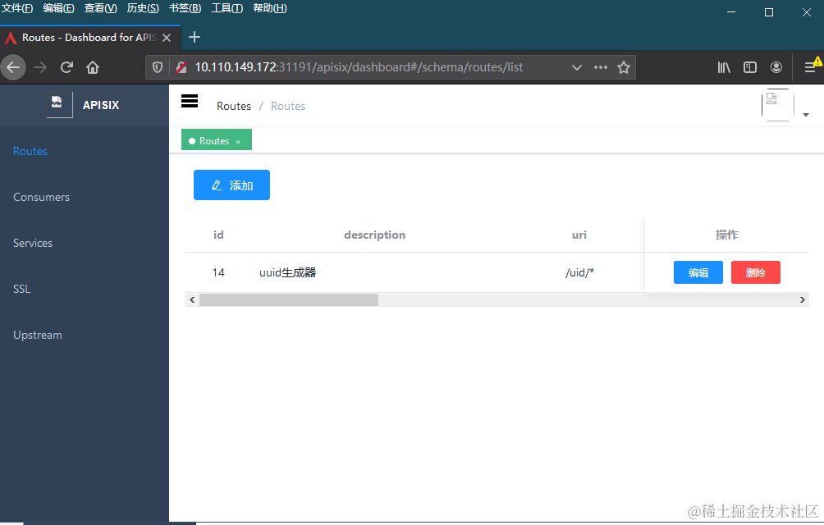
Task: Click the 操作 column header
Action: pyautogui.click(x=727, y=235)
